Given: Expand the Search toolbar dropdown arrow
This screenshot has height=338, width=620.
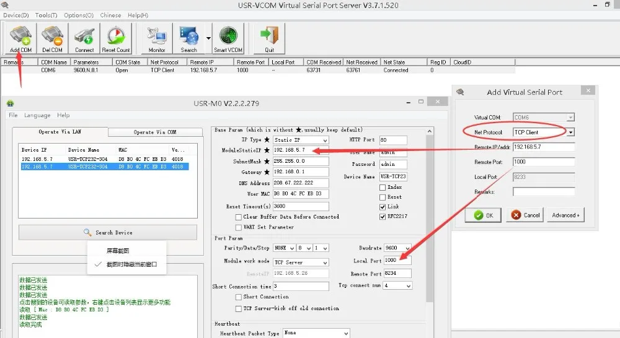Looking at the screenshot, I should (208, 38).
